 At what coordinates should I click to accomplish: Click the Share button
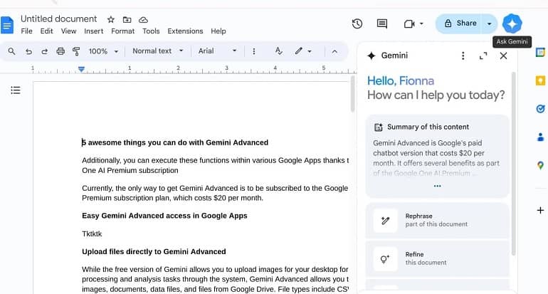(459, 23)
